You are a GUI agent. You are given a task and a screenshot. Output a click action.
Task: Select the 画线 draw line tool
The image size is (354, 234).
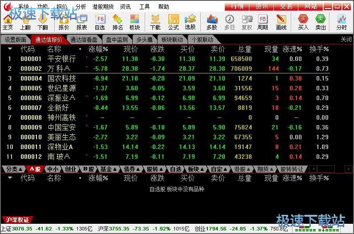(x=281, y=22)
